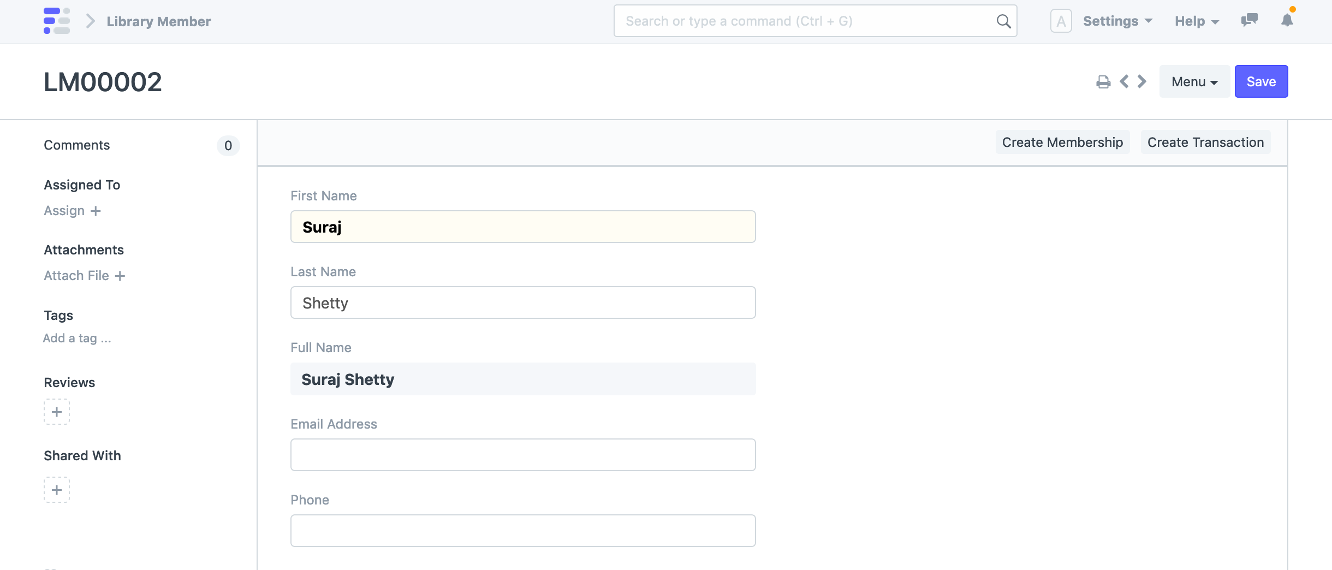
Task: Click the search magnifier icon
Action: [x=1003, y=21]
